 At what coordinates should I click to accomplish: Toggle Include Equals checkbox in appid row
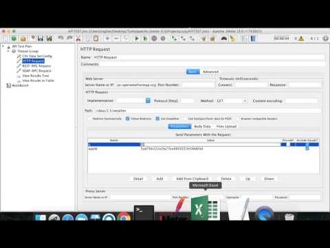(x=307, y=149)
